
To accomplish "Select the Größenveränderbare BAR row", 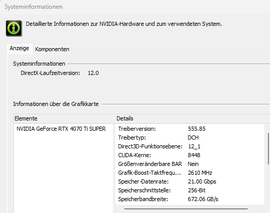I will click(190, 164).
